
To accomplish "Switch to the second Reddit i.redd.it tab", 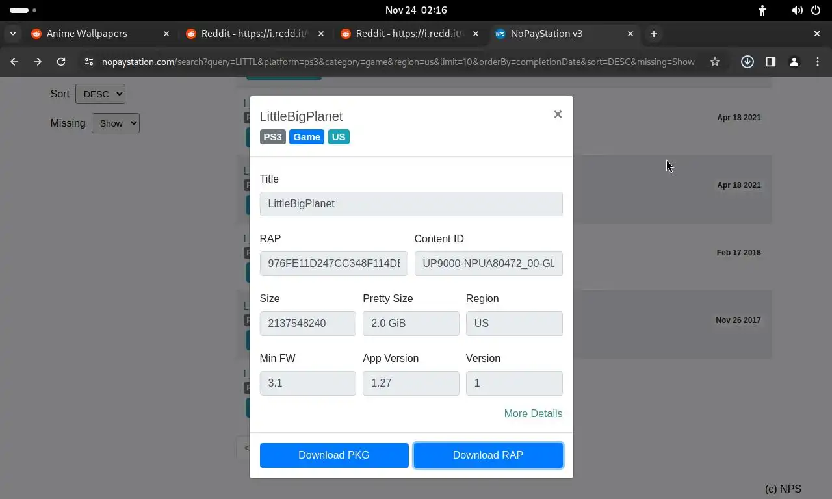I will click(408, 34).
